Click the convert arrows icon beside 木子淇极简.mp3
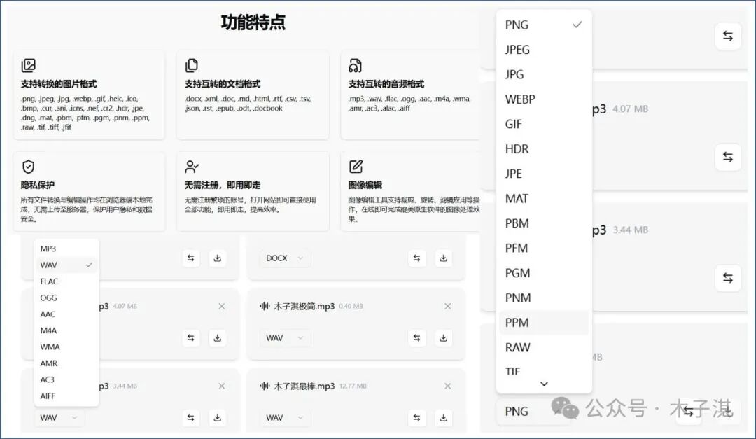Screen dimensions: 756x439 click(416, 337)
